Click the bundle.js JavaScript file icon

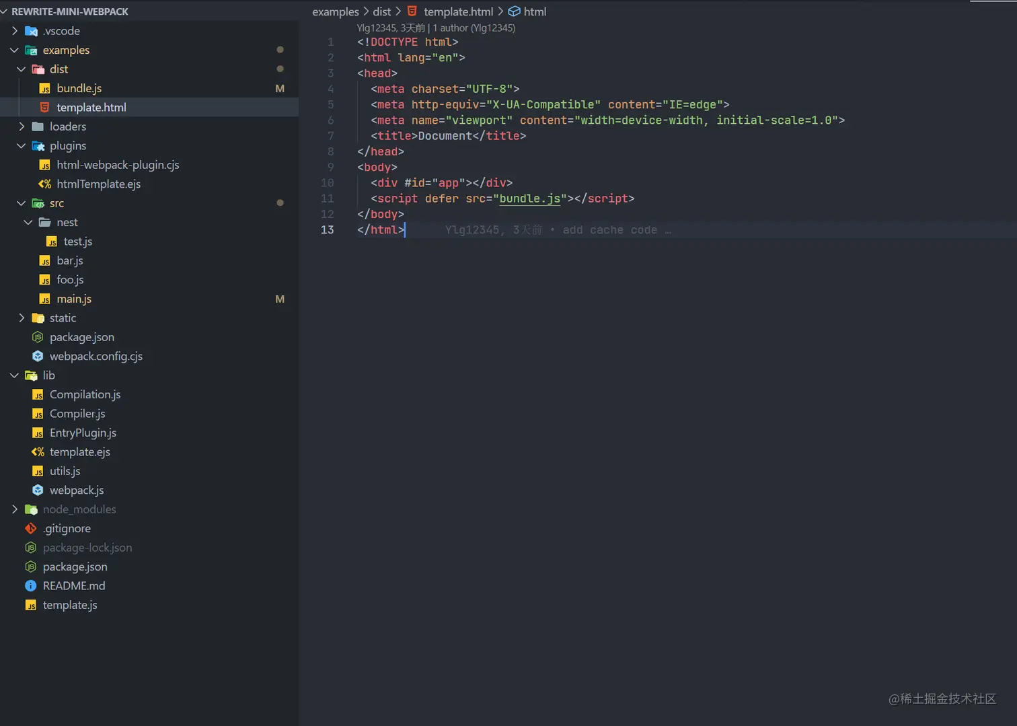point(45,88)
